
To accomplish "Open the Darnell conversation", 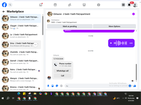I will coord(21,62).
